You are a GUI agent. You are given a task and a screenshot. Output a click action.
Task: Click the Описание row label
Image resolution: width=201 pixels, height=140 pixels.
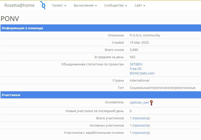[116, 35]
